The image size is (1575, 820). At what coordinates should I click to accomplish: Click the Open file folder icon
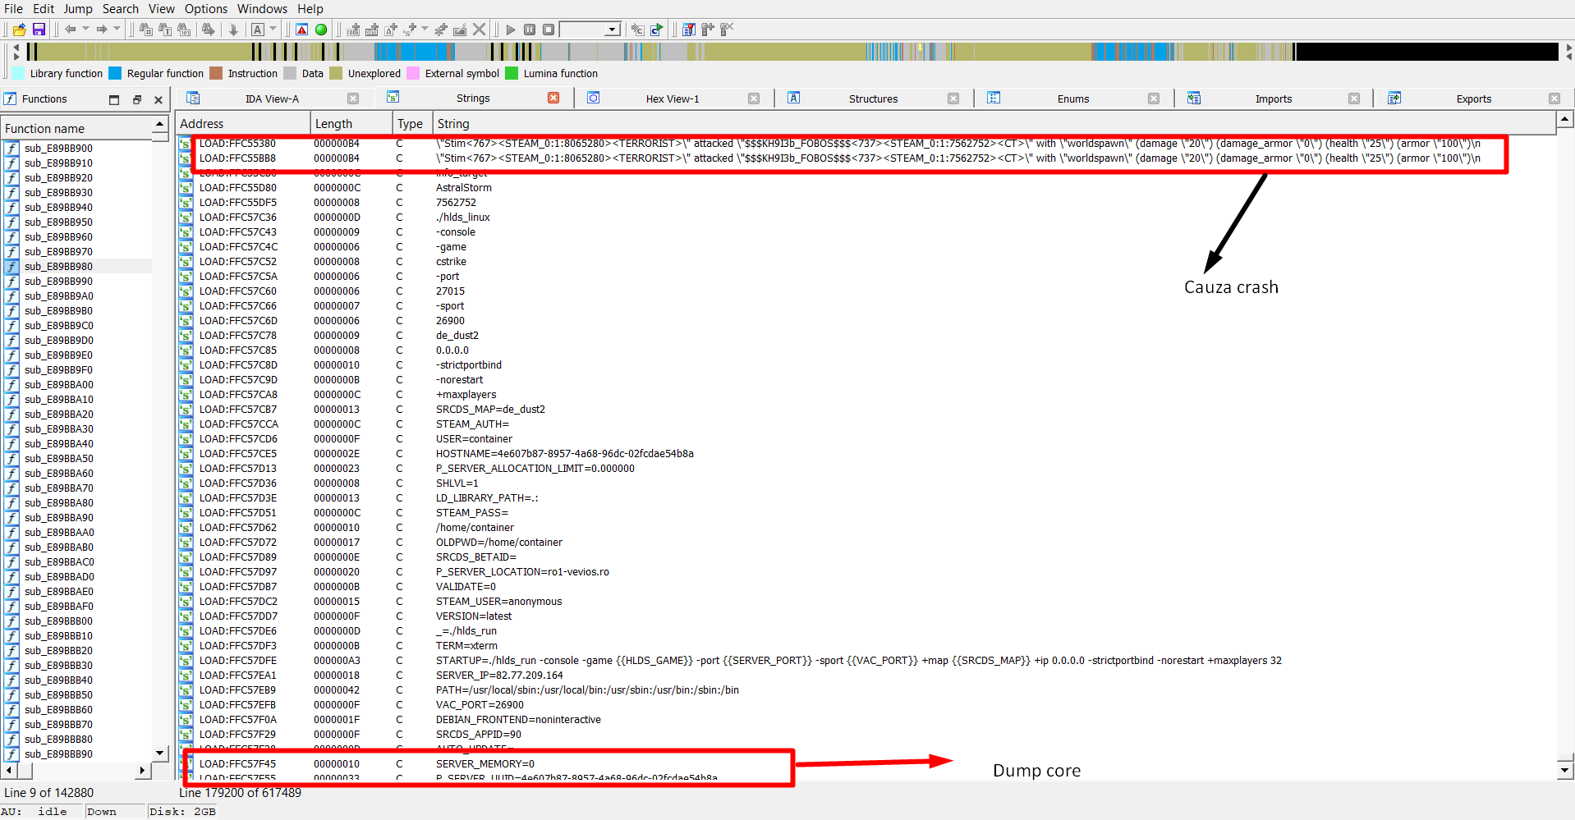(x=20, y=30)
